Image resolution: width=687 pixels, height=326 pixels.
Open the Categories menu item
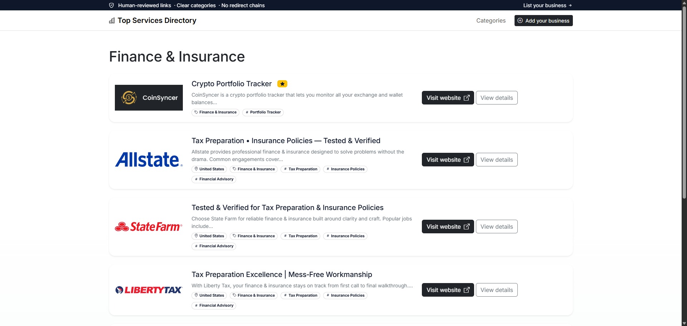pos(491,21)
